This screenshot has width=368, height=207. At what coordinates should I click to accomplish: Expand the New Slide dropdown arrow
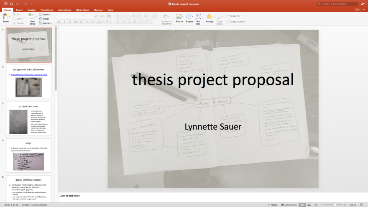[x=36, y=16]
